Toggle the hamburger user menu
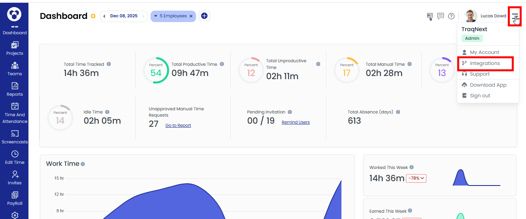Image resolution: width=526 pixels, height=219 pixels. 515,16
